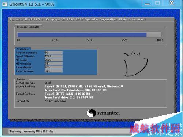
Task: Click the Restoring remaining NTFS MFT files status
Action: [32, 131]
